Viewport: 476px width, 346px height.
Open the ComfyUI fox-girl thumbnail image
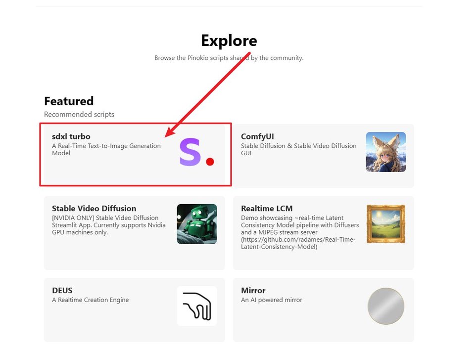(x=385, y=152)
